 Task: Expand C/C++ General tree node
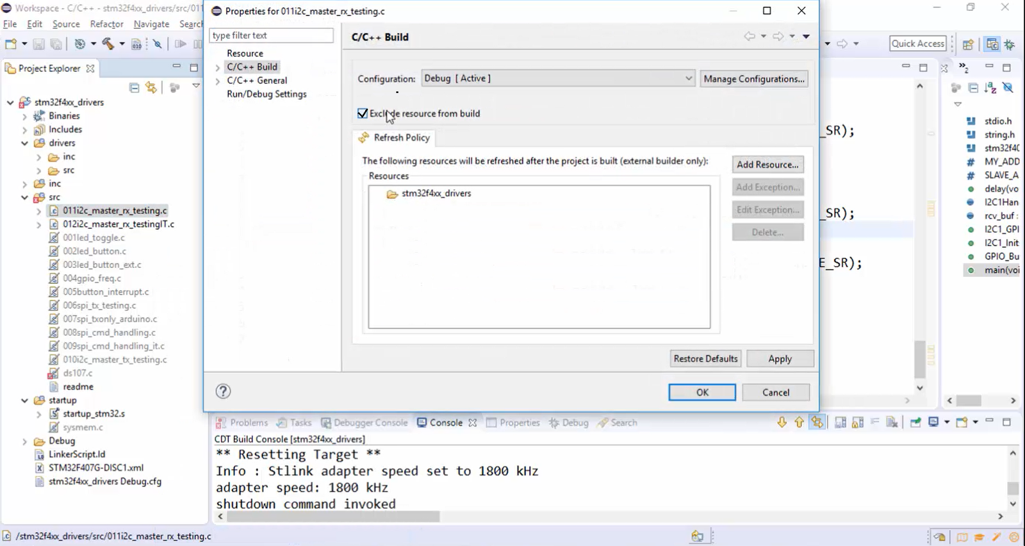[218, 81]
